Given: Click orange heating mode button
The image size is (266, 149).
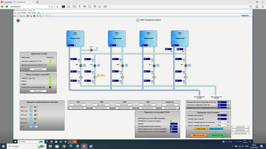Looking at the screenshot, I should pyautogui.click(x=201, y=129).
